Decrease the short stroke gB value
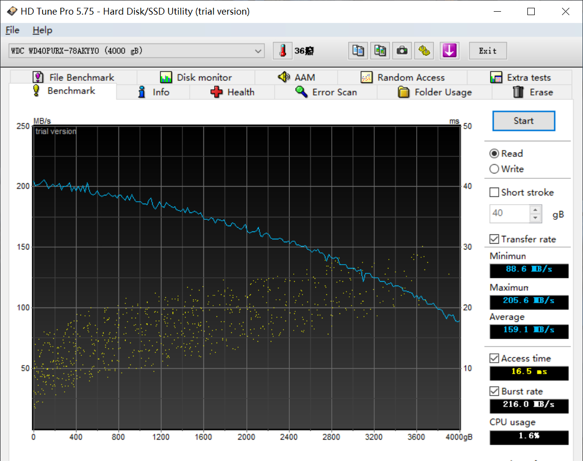This screenshot has width=583, height=461. (535, 218)
